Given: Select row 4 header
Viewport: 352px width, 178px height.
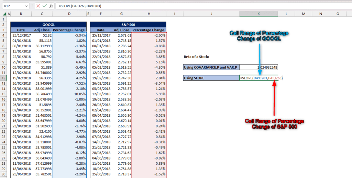Looking at the screenshot, I should coord(3,35).
